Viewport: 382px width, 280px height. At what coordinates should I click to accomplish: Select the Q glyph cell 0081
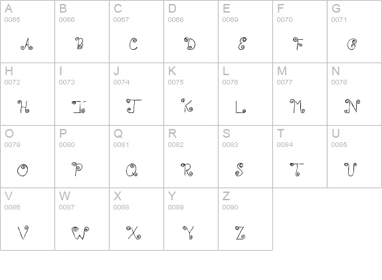(x=136, y=156)
